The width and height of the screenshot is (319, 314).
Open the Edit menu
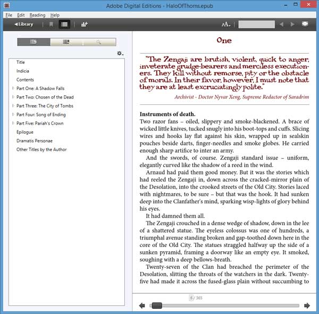click(21, 15)
